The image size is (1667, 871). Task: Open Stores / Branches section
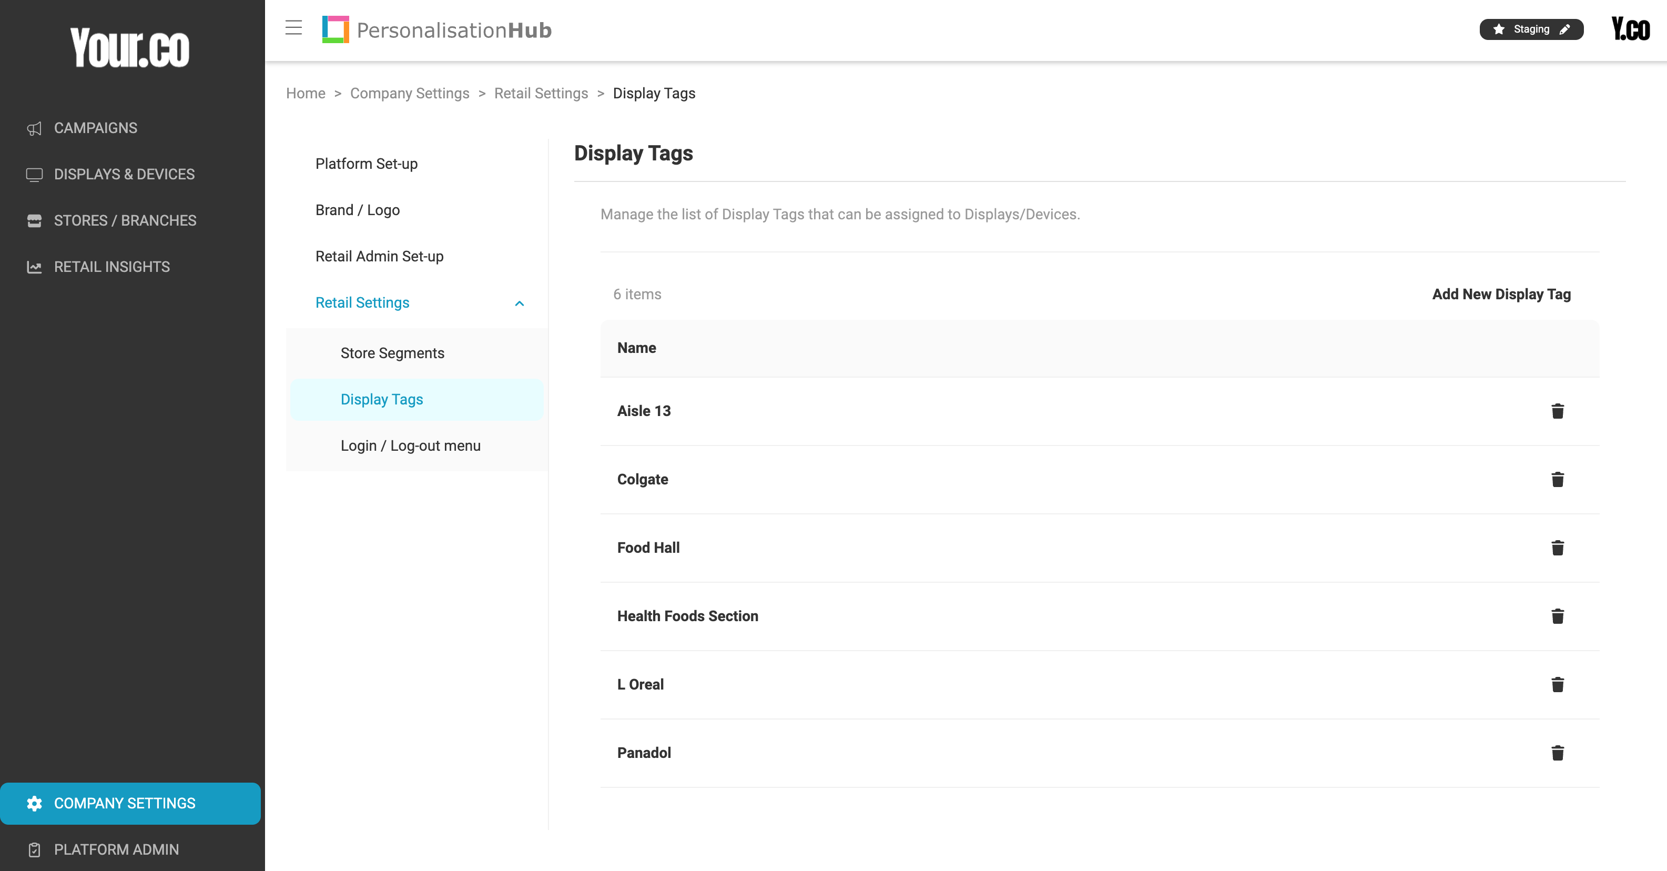125,221
